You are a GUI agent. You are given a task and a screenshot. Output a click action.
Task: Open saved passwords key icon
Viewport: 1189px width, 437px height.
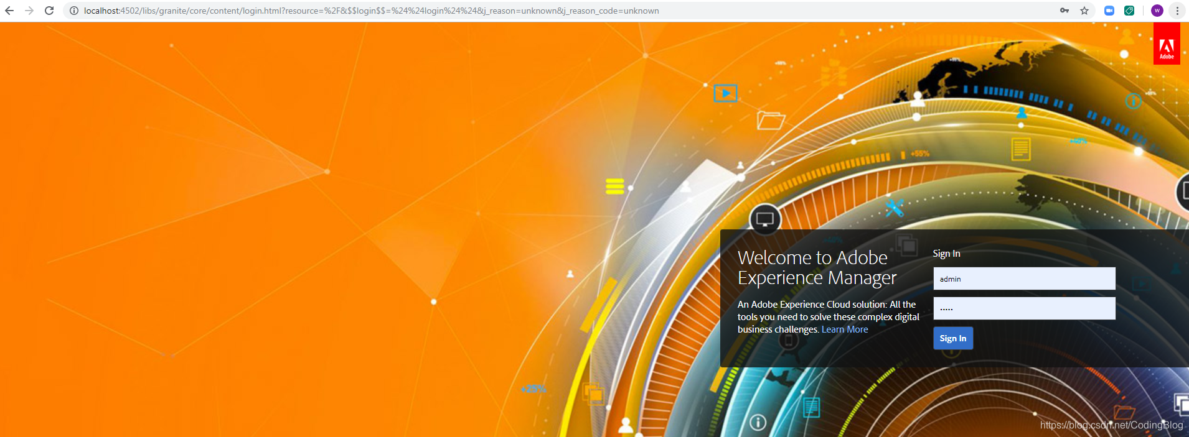(x=1064, y=11)
